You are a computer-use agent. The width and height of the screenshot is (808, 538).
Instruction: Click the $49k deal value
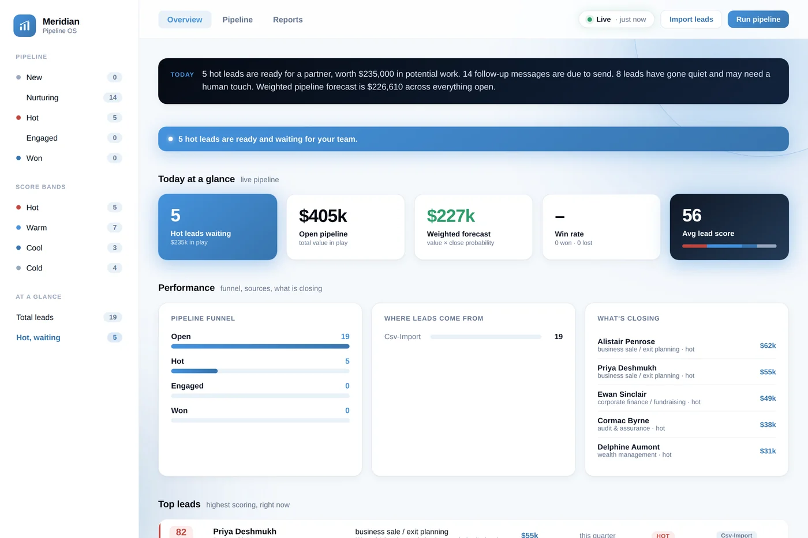click(768, 398)
